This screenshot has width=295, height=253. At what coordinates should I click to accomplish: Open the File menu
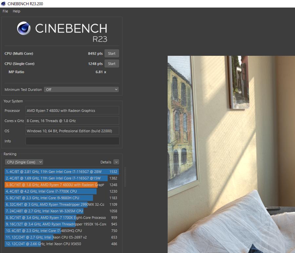pos(5,11)
